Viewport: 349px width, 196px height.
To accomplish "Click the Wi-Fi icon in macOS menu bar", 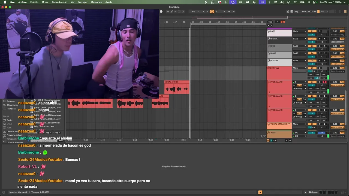I will tap(295, 2).
